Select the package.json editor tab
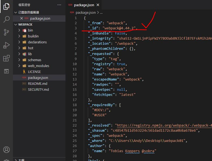This screenshot has height=161, width=212. click(84, 5)
